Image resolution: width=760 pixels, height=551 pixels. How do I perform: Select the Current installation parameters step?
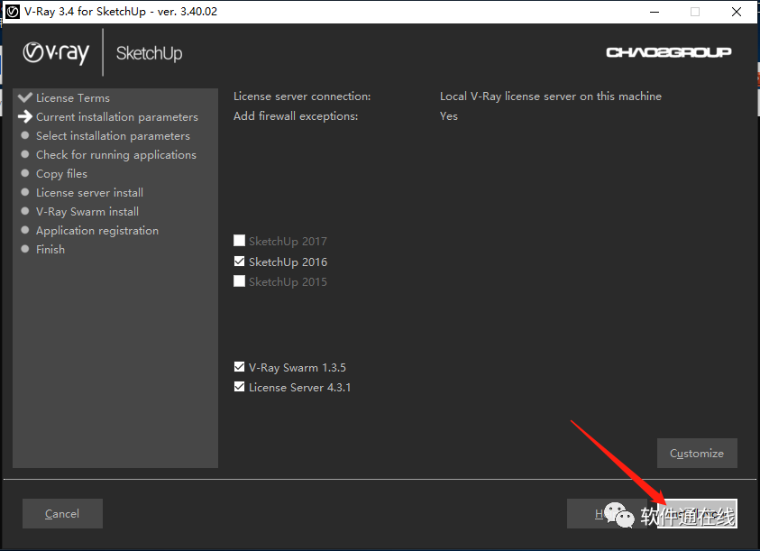(x=117, y=117)
